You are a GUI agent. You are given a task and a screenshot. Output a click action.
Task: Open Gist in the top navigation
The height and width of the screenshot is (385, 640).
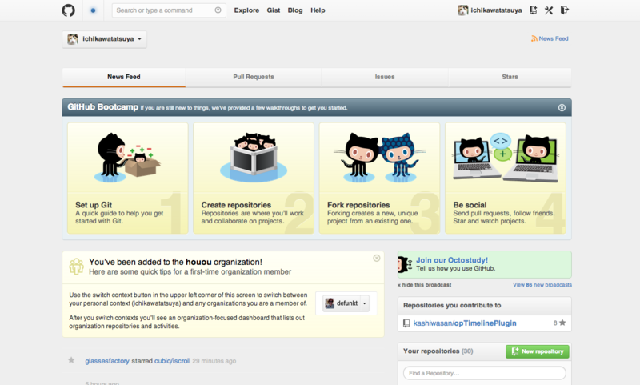[x=274, y=10]
